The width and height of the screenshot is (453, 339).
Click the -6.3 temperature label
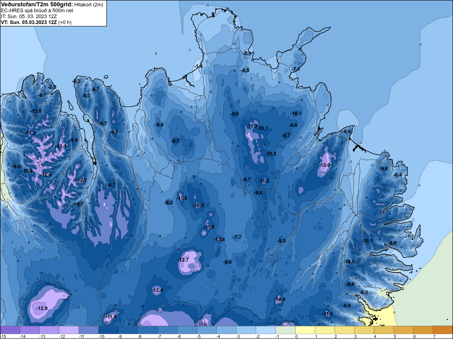(364, 292)
